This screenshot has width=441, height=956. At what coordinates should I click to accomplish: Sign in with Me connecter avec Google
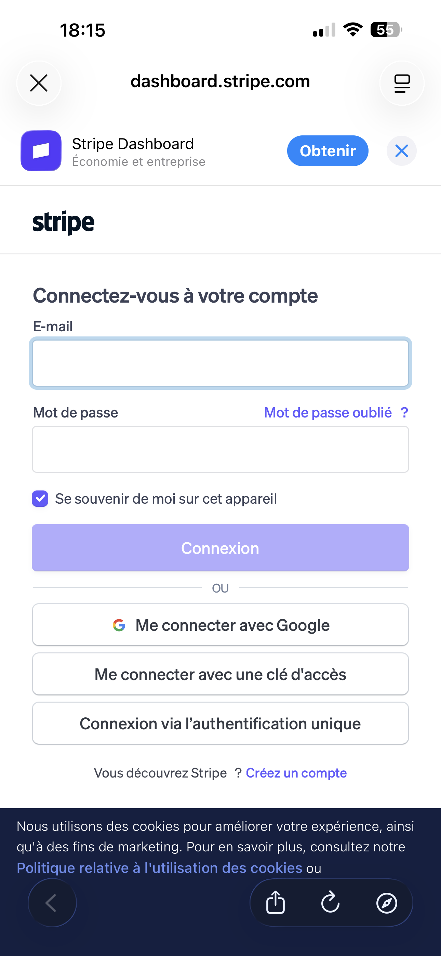[220, 625]
